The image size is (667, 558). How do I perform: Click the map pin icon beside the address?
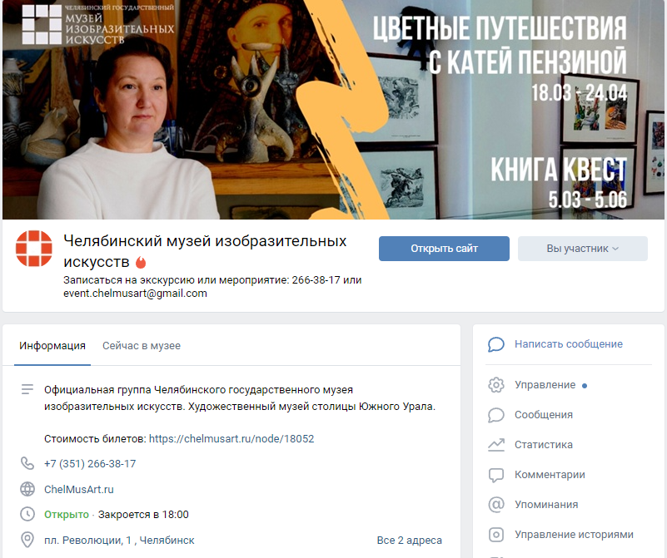pyautogui.click(x=27, y=541)
